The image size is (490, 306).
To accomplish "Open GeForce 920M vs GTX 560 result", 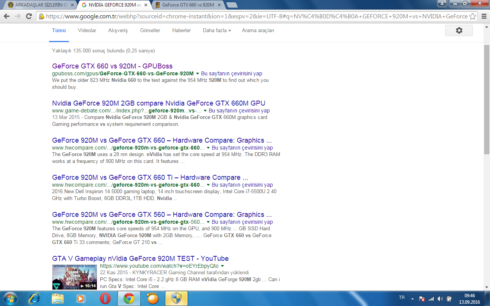I will 162,215.
